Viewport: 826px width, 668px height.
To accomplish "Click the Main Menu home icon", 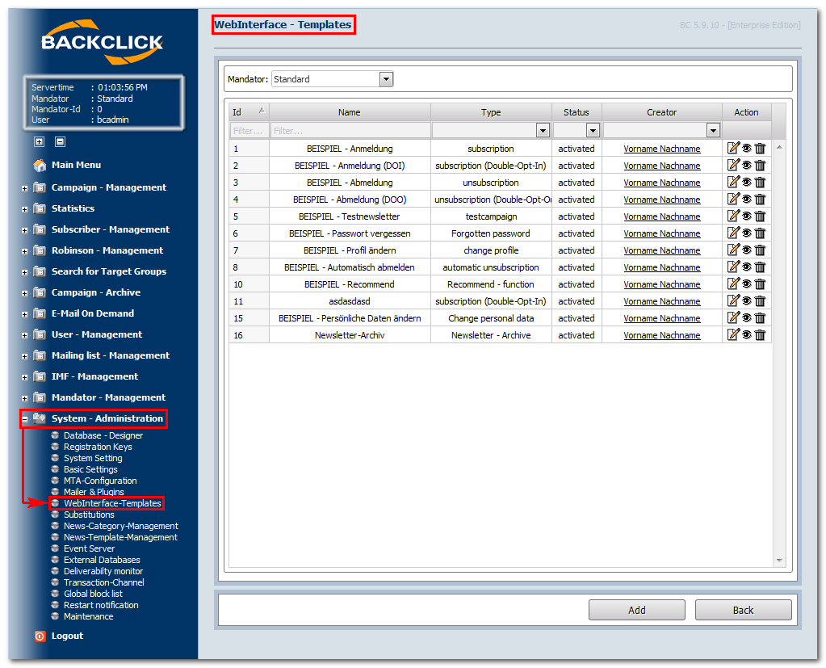I will pos(40,165).
